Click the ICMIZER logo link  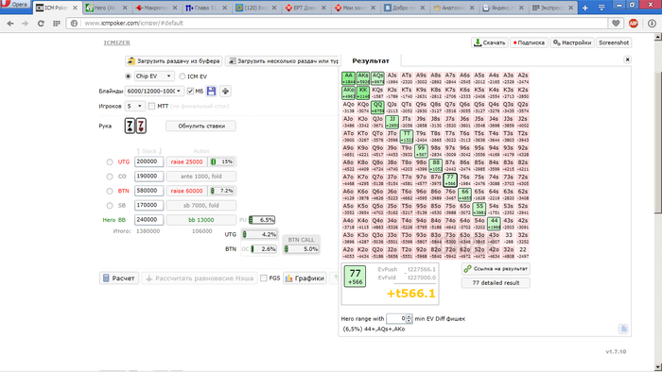click(117, 42)
